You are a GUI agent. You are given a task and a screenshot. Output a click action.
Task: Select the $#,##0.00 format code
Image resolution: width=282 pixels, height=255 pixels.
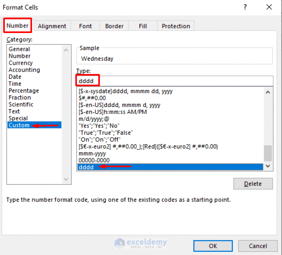coord(171,98)
